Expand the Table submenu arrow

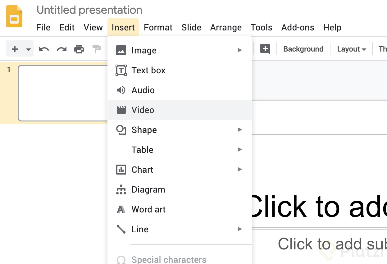click(x=240, y=149)
